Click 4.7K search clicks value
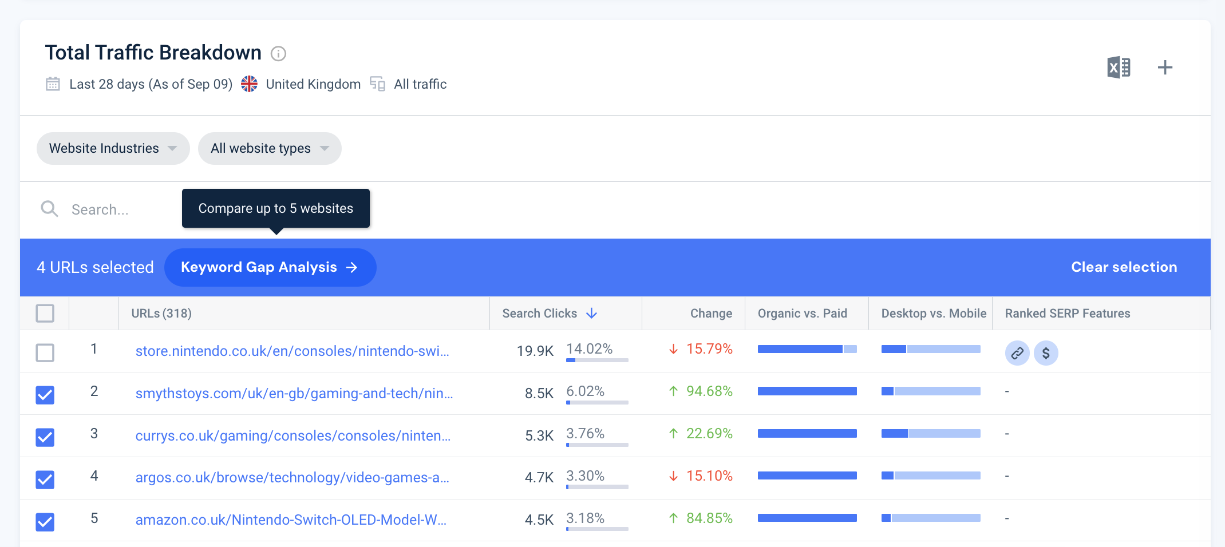 pyautogui.click(x=539, y=478)
